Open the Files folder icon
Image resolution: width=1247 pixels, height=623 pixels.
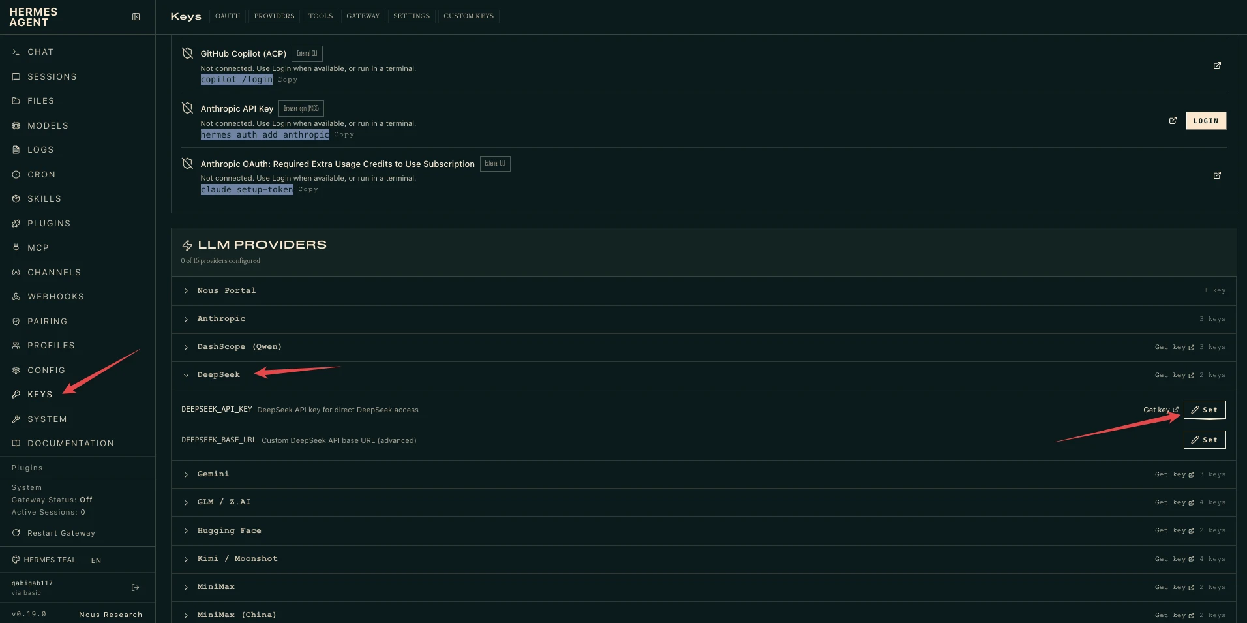tap(16, 101)
